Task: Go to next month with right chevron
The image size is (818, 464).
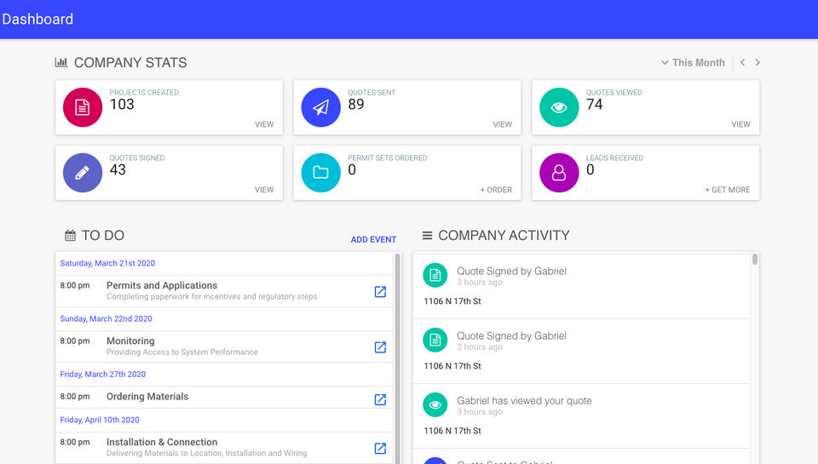Action: click(758, 62)
